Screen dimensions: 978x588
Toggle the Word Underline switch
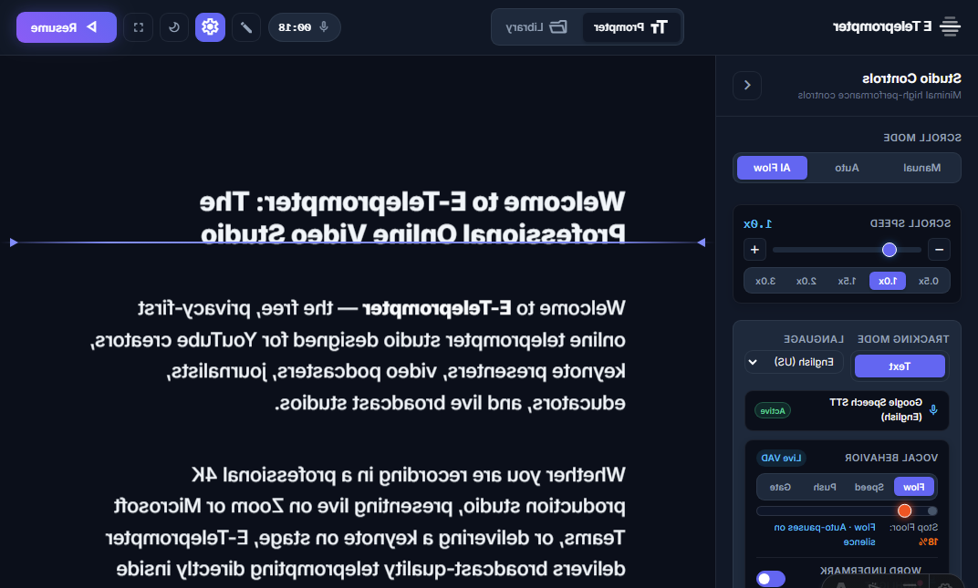click(771, 579)
